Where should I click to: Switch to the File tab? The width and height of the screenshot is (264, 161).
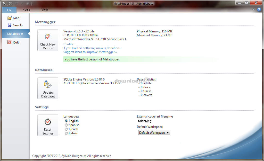[x=9, y=10]
